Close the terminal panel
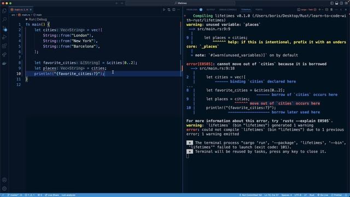 [346, 10]
